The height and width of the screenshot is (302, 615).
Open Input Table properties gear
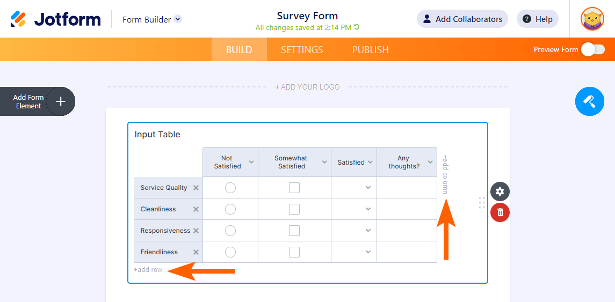(500, 191)
